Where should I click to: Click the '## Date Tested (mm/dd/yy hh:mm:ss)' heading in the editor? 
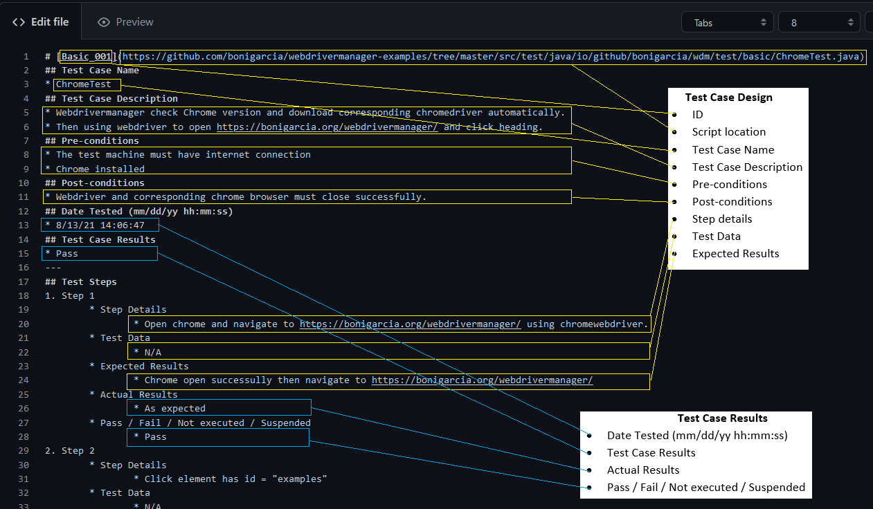click(139, 211)
